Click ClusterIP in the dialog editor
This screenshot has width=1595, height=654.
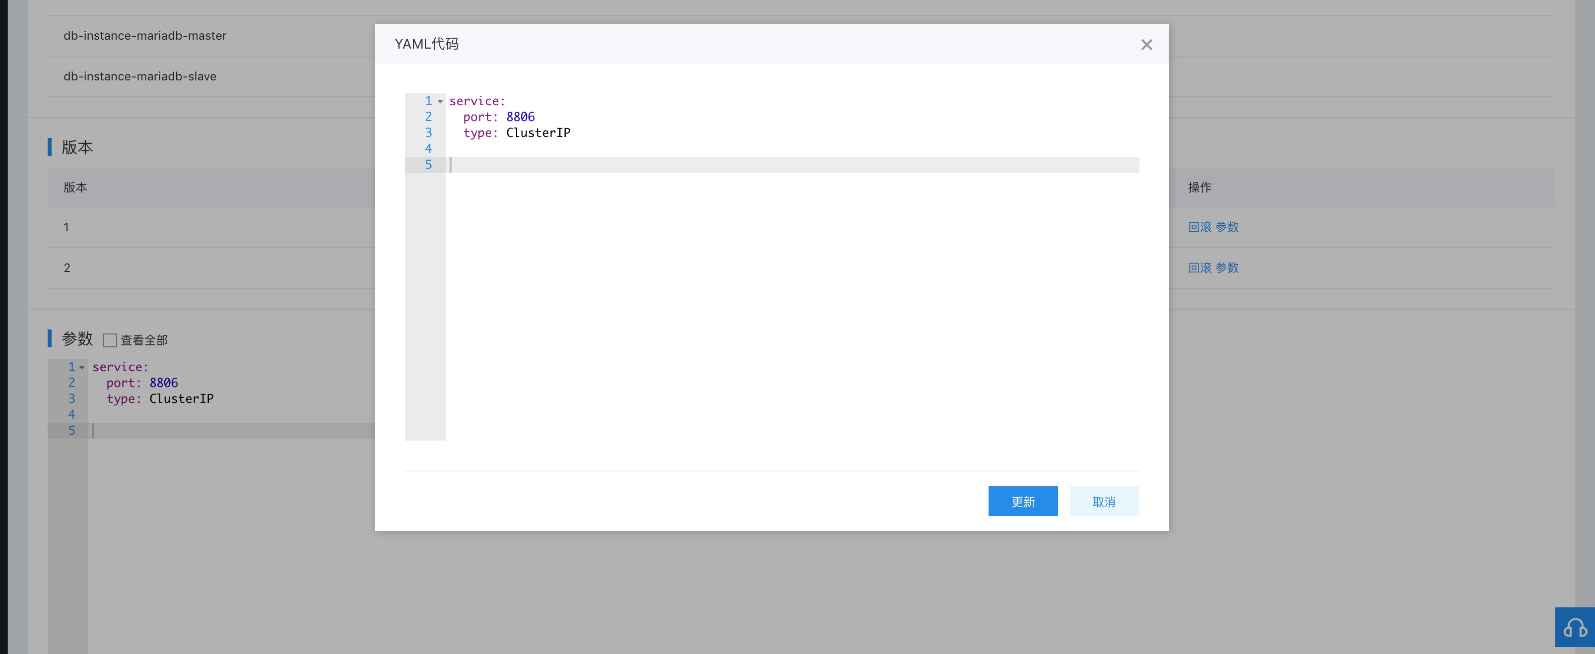coord(538,132)
